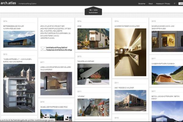The height and width of the screenshot is (122, 183).
Task: Open Impressum / Privacy link
Action: coord(163,4)
